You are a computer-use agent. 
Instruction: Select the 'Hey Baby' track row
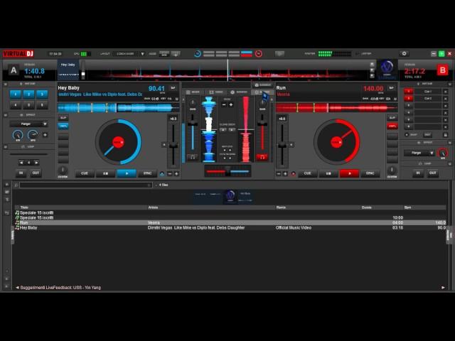click(230, 228)
